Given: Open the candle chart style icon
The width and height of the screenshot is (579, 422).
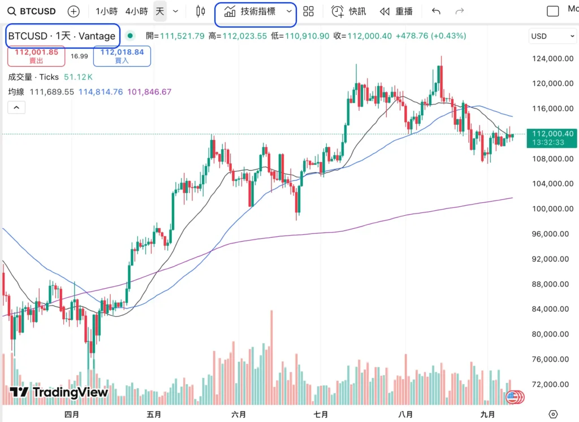Looking at the screenshot, I should coord(200,11).
